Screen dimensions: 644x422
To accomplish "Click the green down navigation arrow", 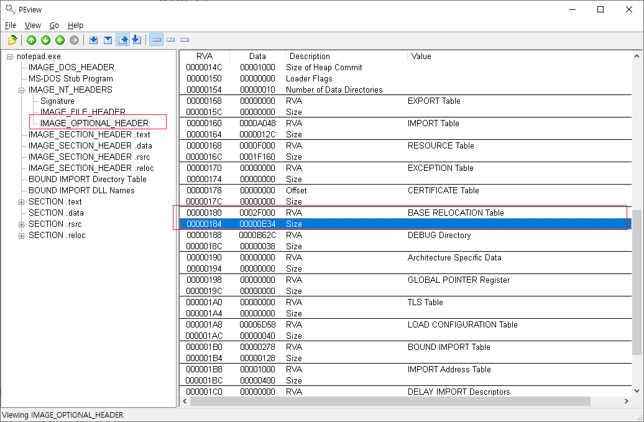I will (45, 40).
